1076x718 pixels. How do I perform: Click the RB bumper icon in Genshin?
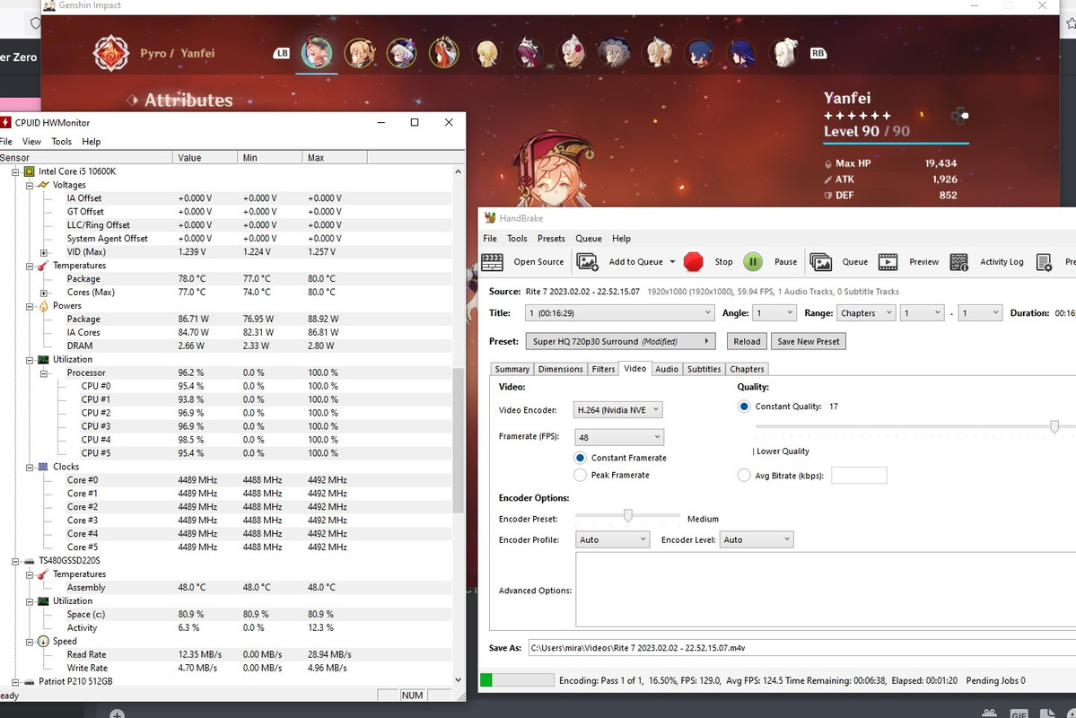click(818, 53)
